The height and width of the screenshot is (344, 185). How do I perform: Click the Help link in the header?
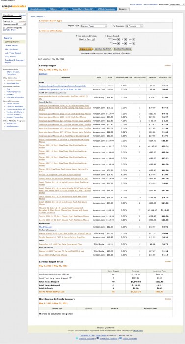coord(146,4)
